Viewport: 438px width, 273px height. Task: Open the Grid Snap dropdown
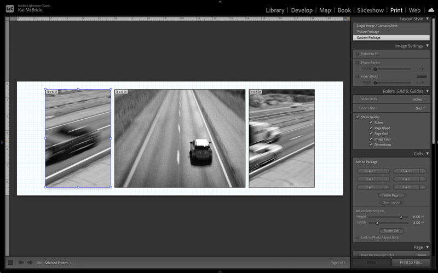coord(420,108)
